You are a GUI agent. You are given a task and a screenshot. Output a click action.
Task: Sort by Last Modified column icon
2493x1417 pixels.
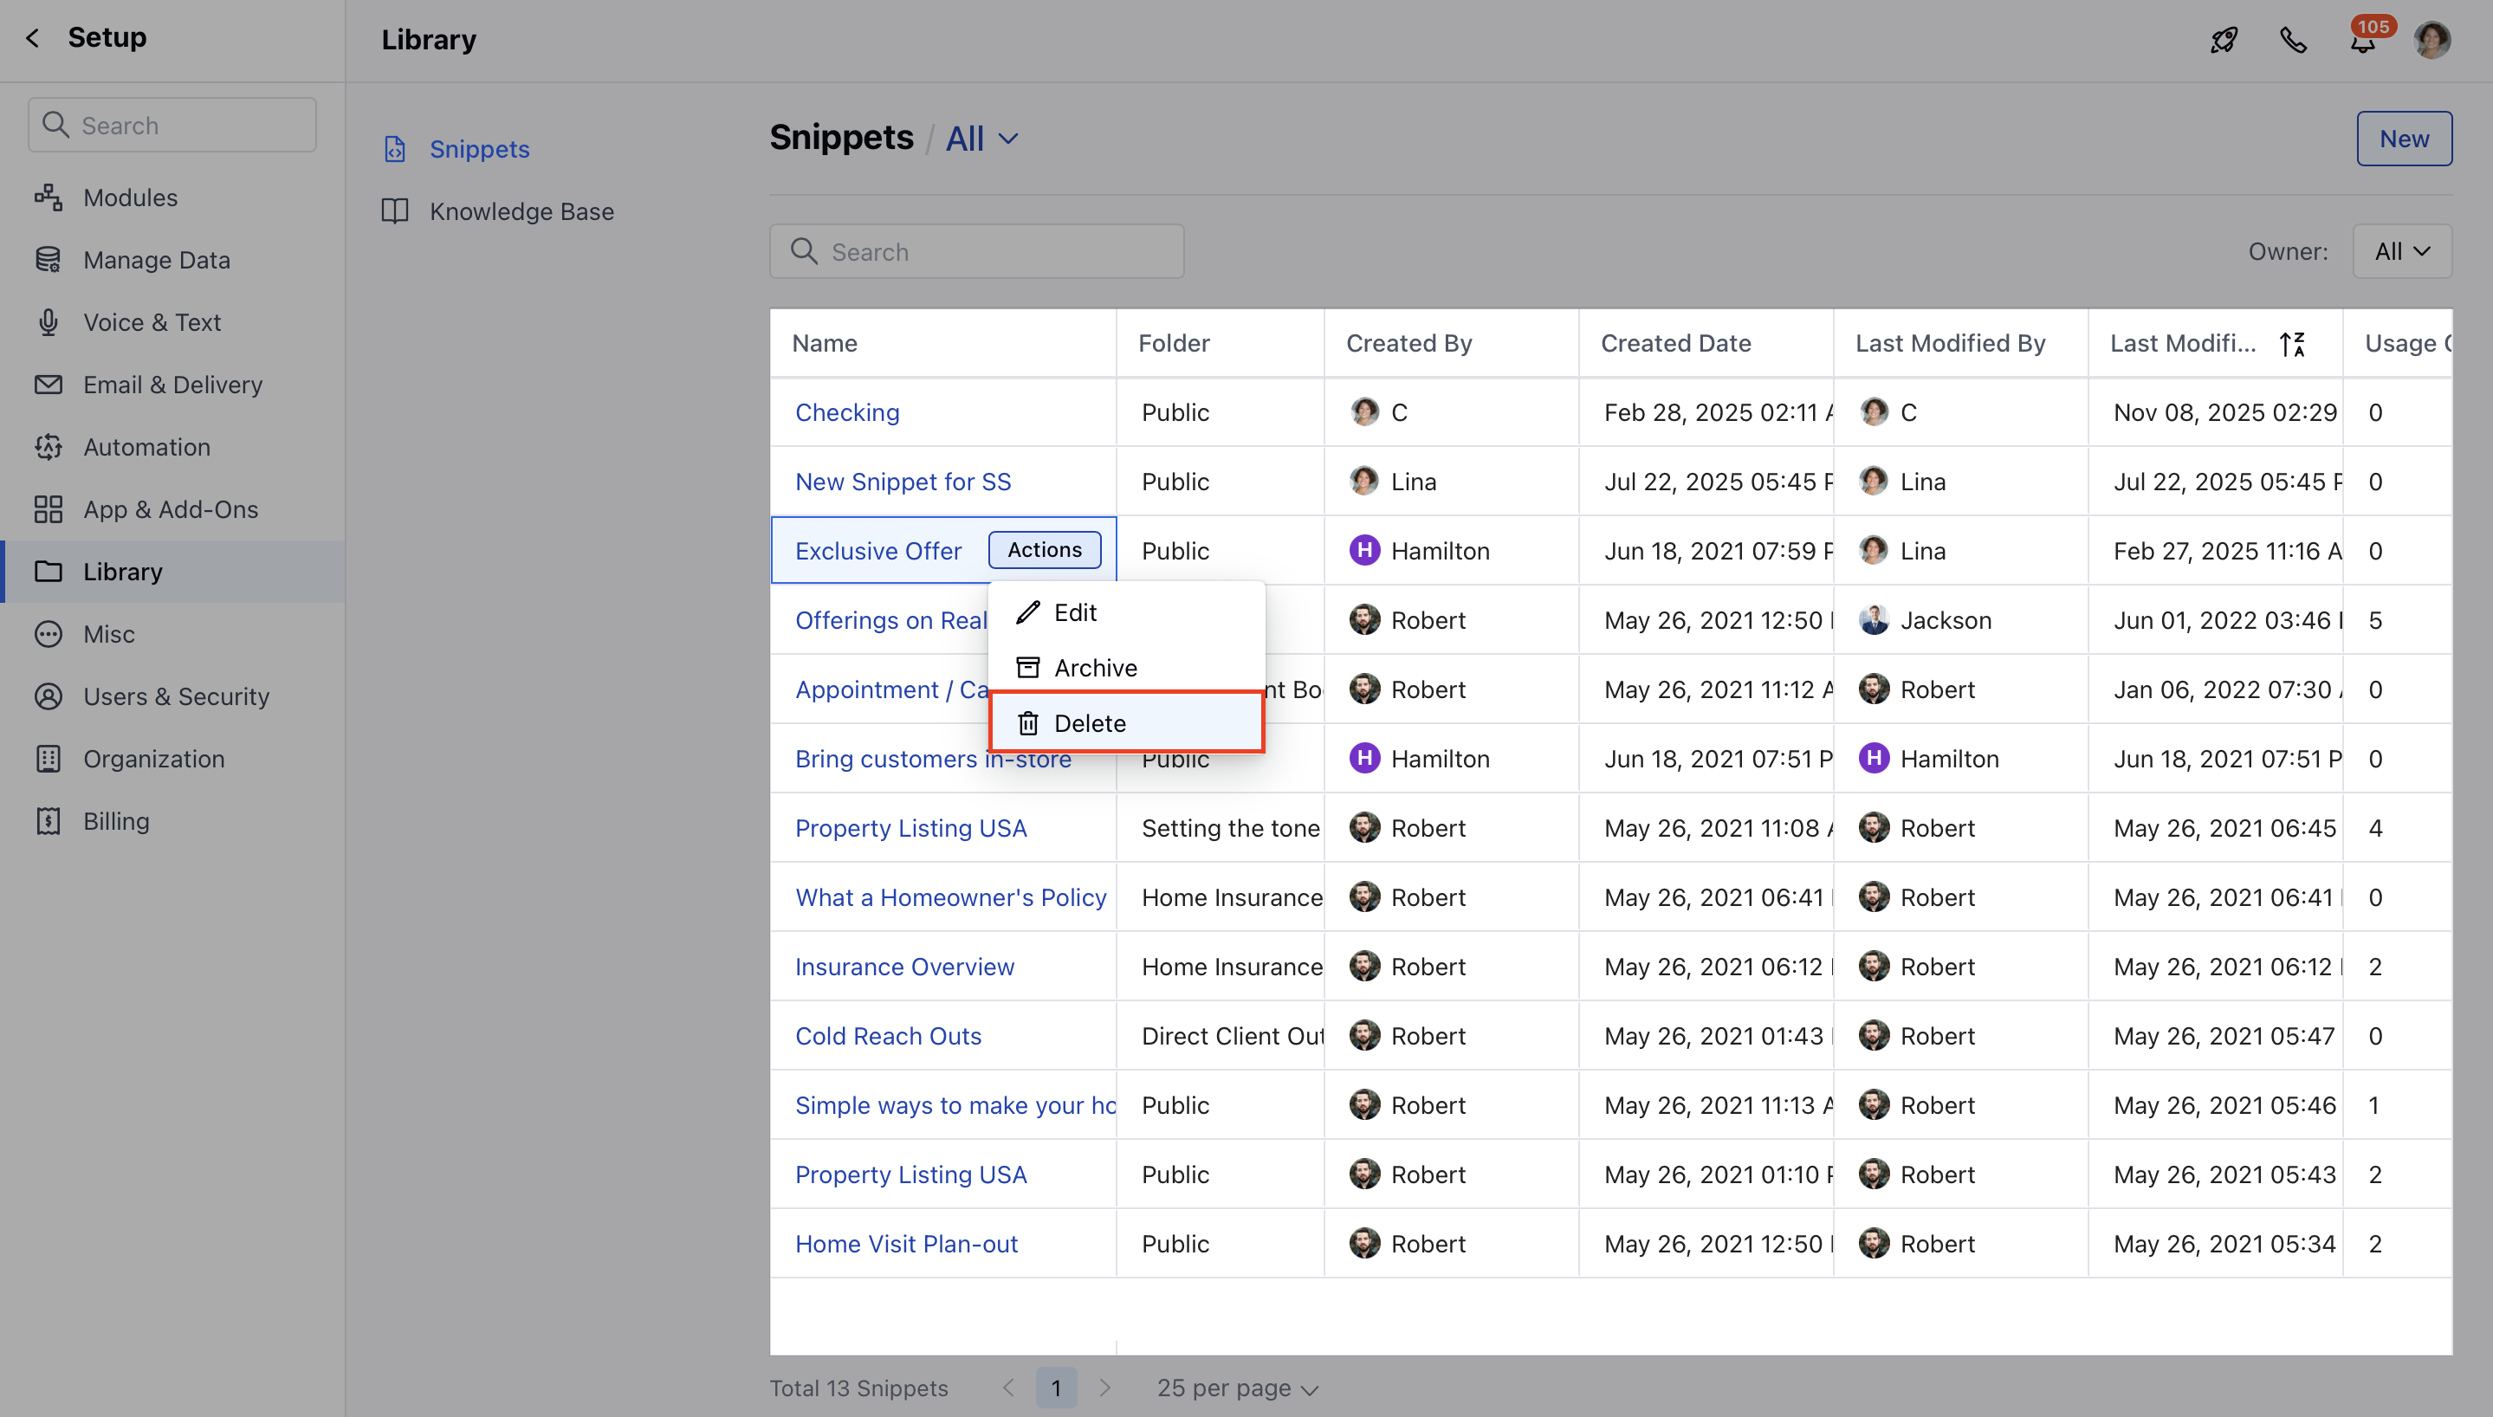pyautogui.click(x=2291, y=344)
